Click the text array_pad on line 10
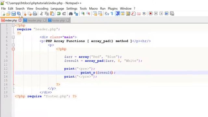The height and width of the screenshot is (117, 208). pos(94,61)
